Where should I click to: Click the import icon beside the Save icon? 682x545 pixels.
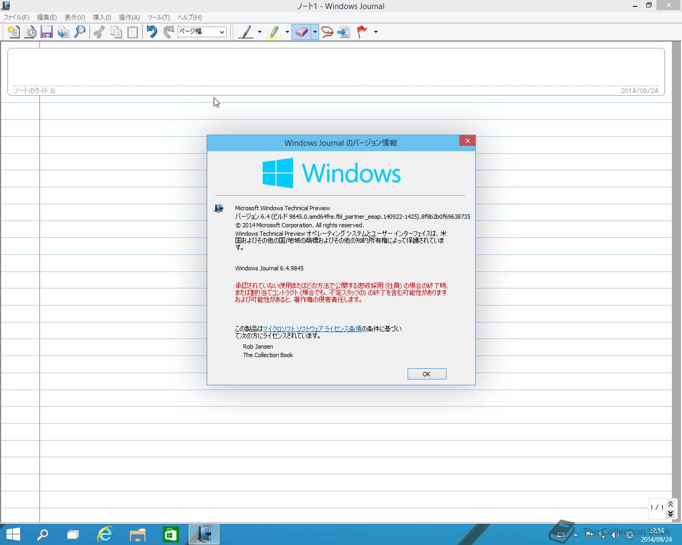point(63,32)
